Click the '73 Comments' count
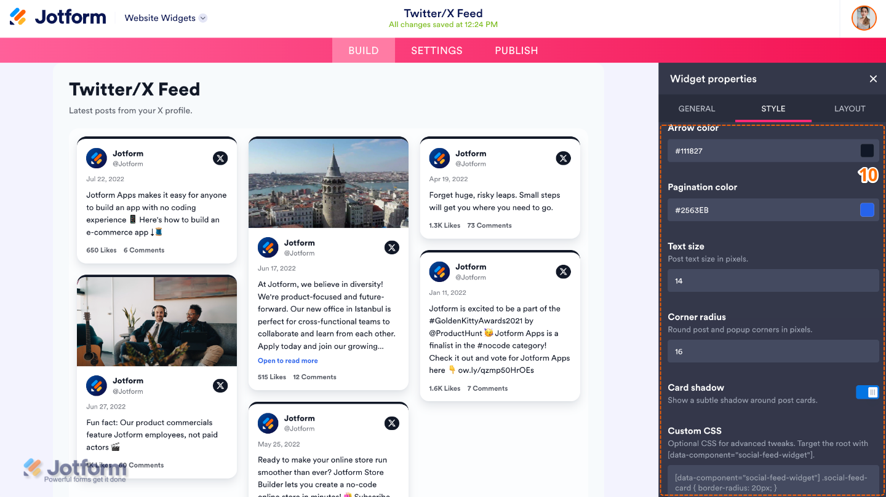 pos(489,225)
